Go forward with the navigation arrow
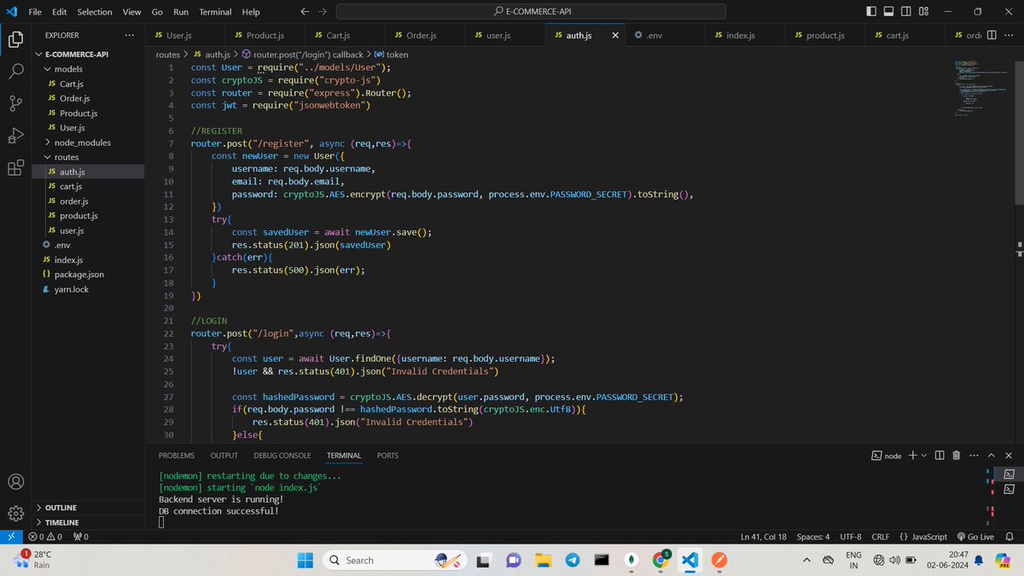Image resolution: width=1024 pixels, height=576 pixels. coord(322,12)
